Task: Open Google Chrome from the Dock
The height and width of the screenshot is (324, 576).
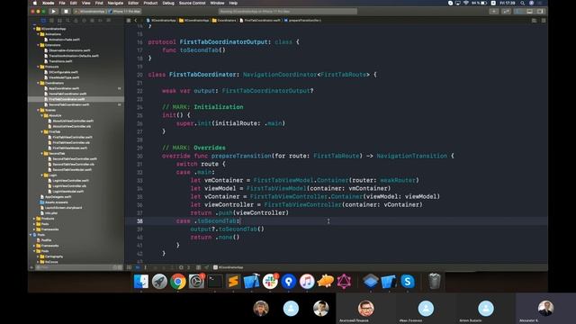Action: [x=178, y=282]
